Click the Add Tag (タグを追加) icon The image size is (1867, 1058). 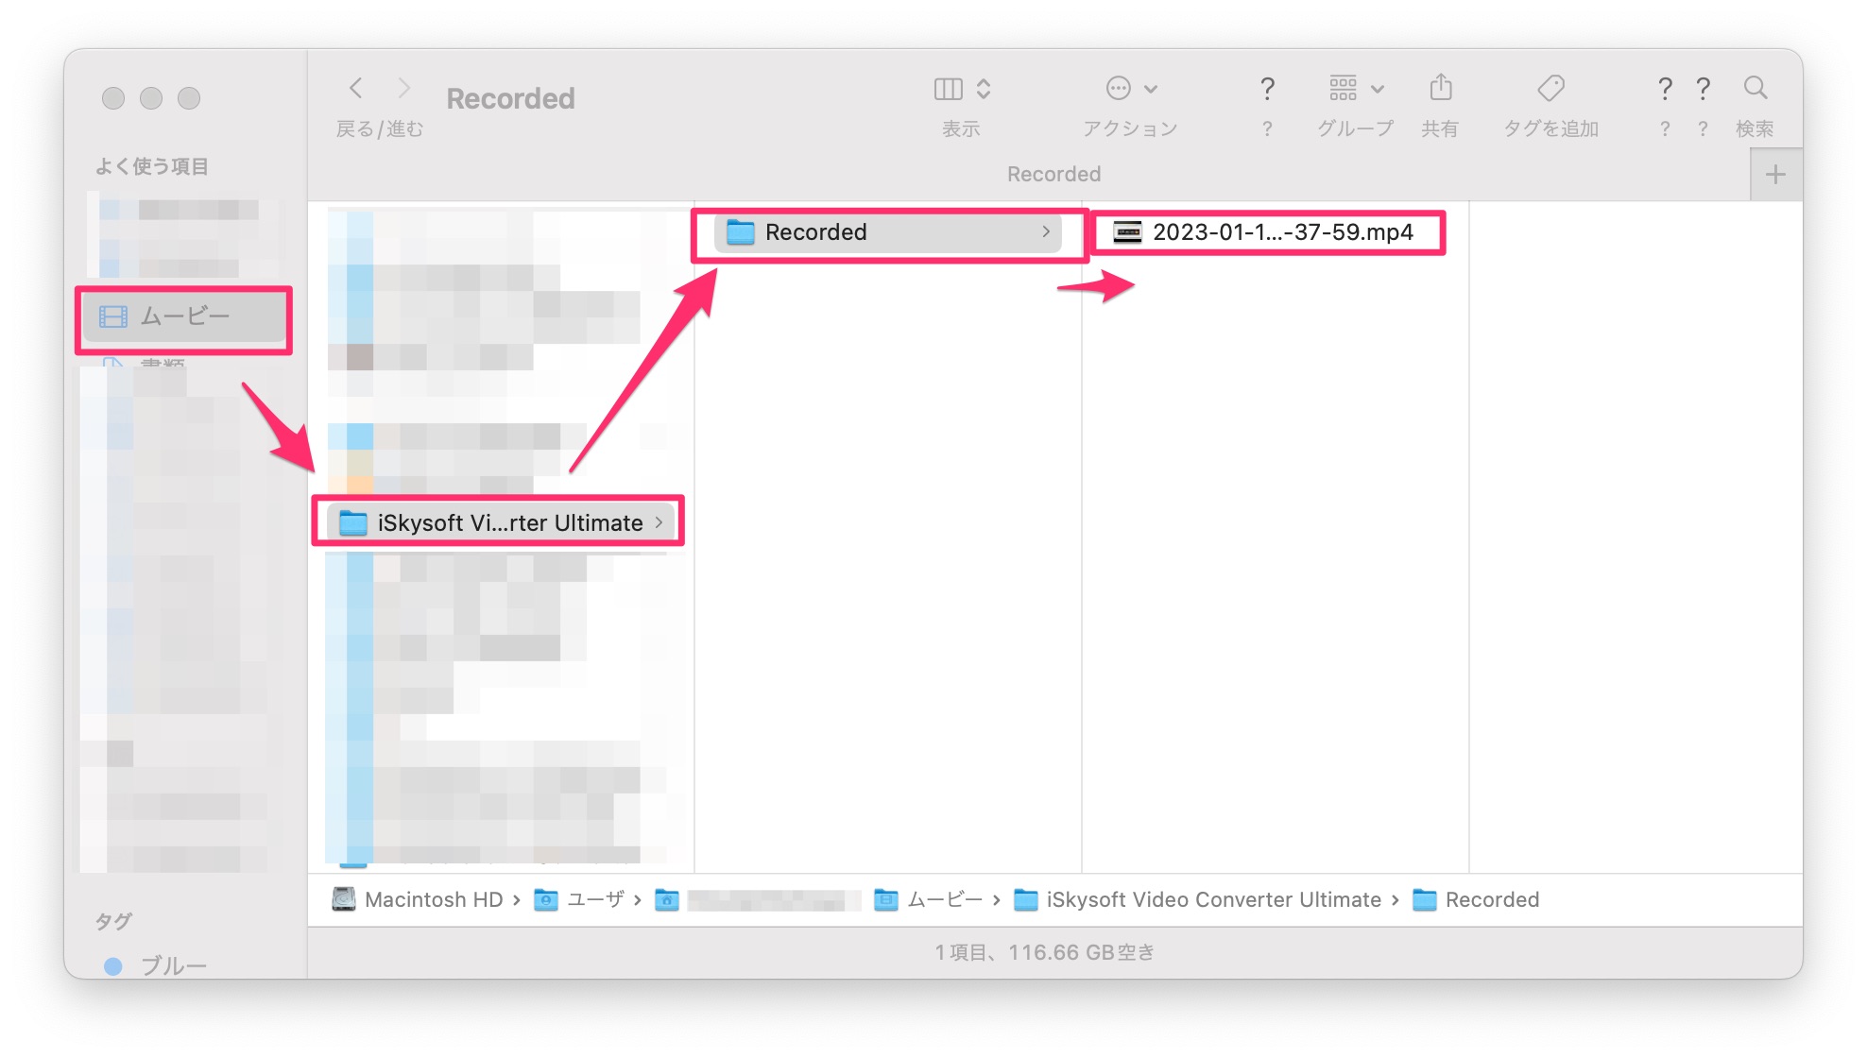click(x=1550, y=89)
